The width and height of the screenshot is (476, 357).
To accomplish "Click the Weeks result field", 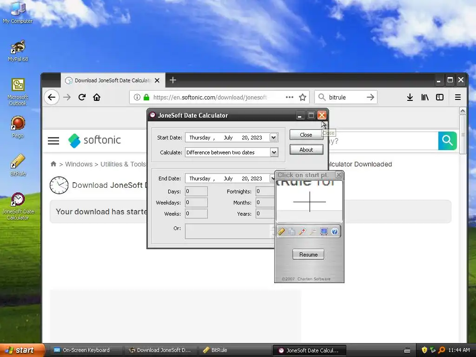I will click(x=197, y=214).
